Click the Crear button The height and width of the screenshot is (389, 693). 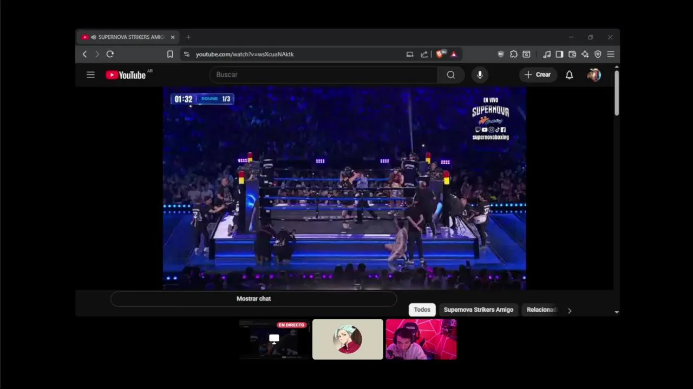pos(538,75)
